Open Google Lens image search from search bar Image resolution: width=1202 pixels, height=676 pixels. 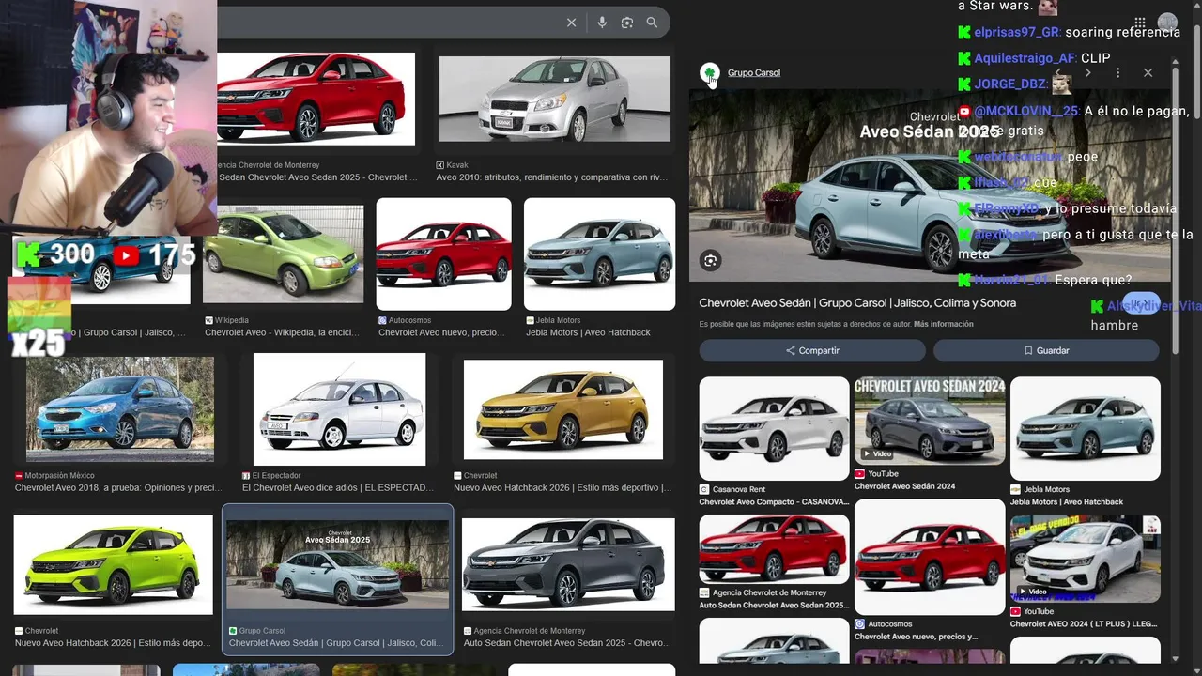627,23
